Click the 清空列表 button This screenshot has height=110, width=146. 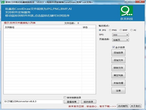(x=118, y=75)
